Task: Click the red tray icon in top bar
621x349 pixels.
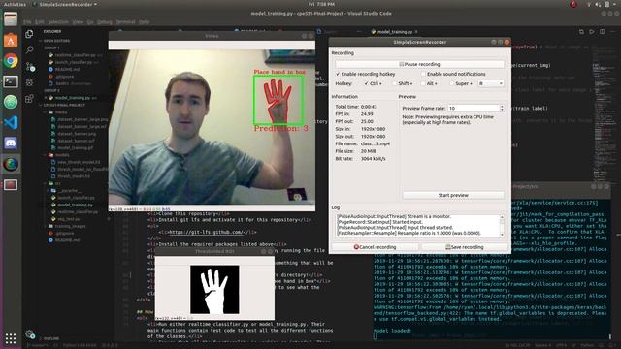Action: click(x=573, y=4)
